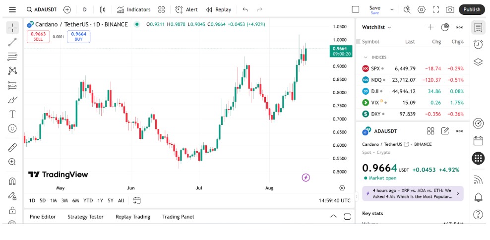
Task: Click the 0.9664 BUY button
Action: (x=79, y=37)
